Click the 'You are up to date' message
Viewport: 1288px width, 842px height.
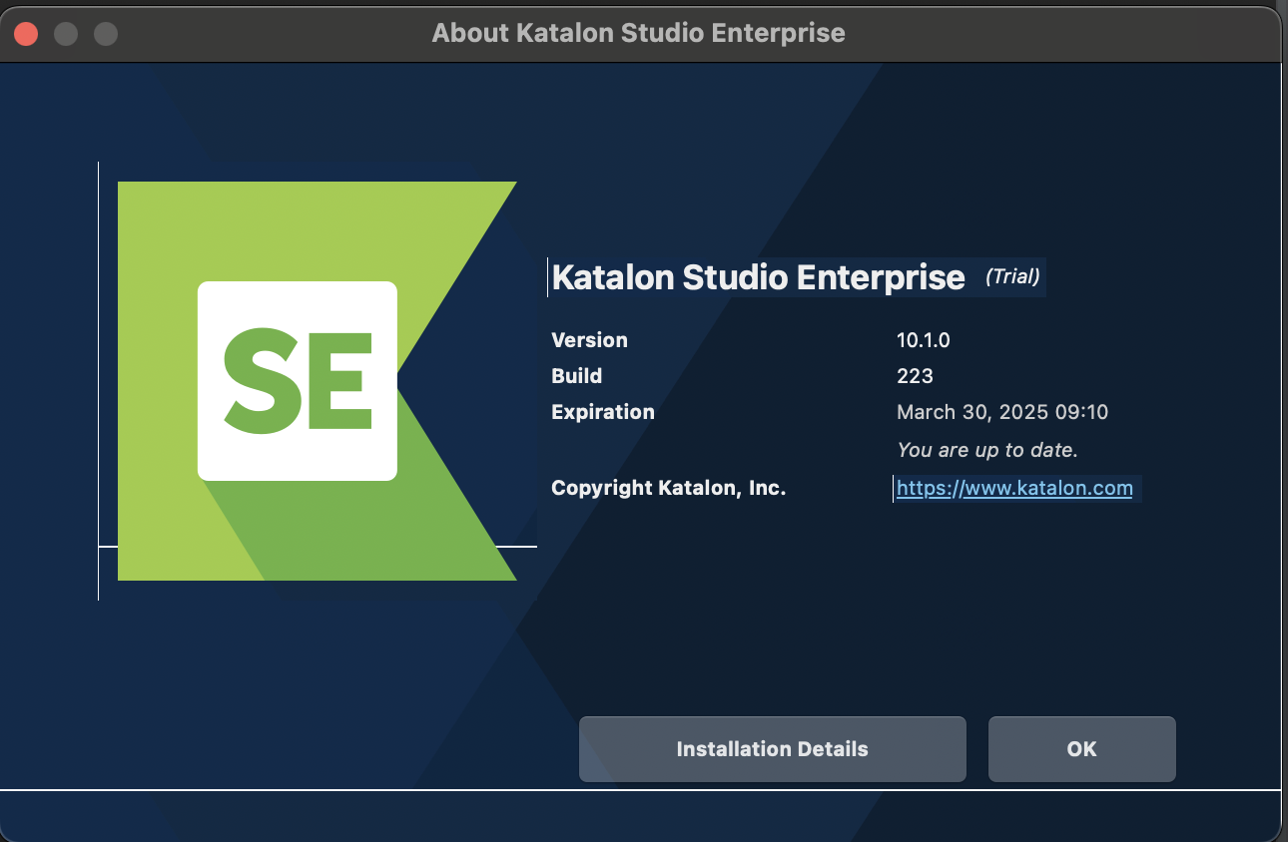987,450
